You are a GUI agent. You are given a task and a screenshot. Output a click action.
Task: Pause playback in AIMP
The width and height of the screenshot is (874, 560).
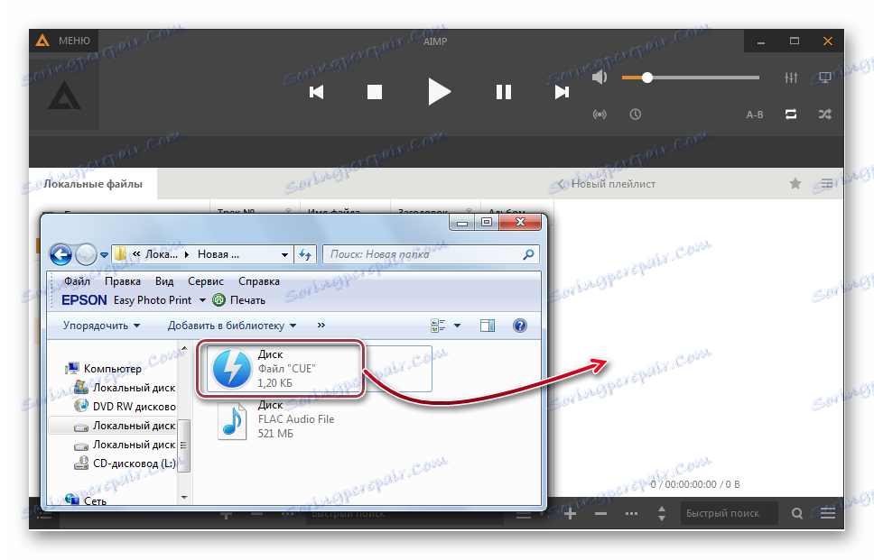[x=504, y=92]
